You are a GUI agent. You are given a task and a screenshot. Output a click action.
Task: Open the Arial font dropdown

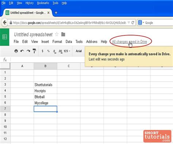click(79, 51)
